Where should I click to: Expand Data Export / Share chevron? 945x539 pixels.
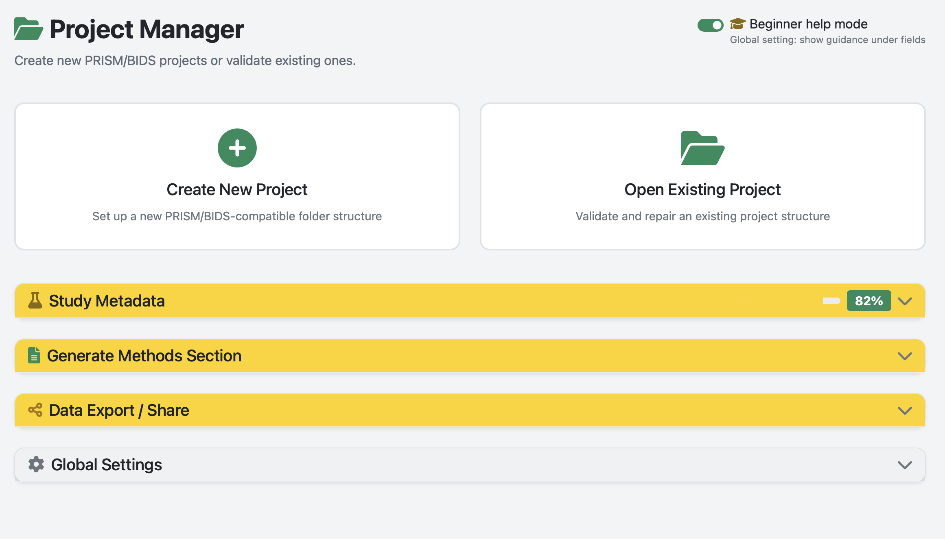905,411
